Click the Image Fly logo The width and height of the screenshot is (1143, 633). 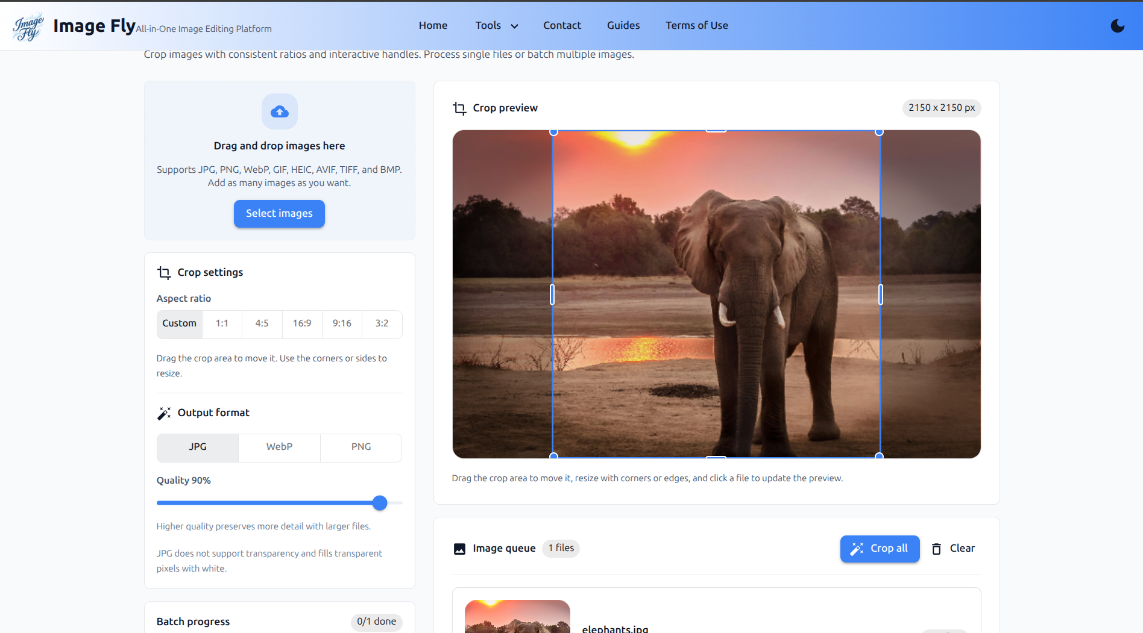tap(28, 25)
